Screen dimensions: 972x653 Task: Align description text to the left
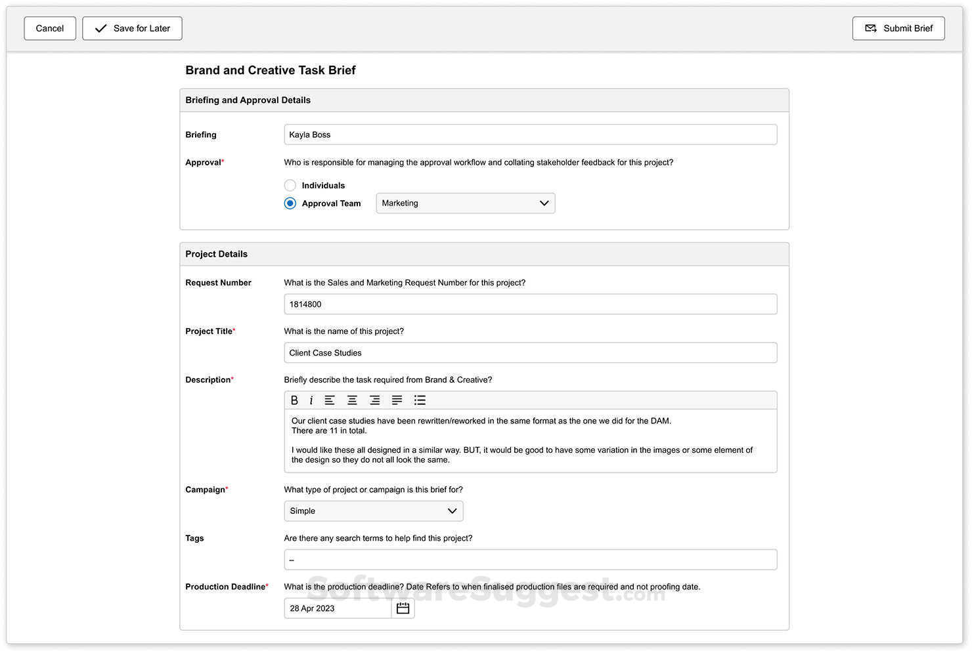pos(330,400)
